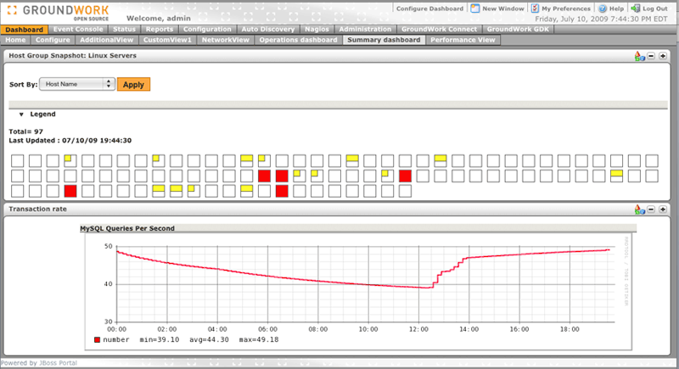Open the Operations dashboard tab
Screen dimensions: 679x369
click(299, 40)
